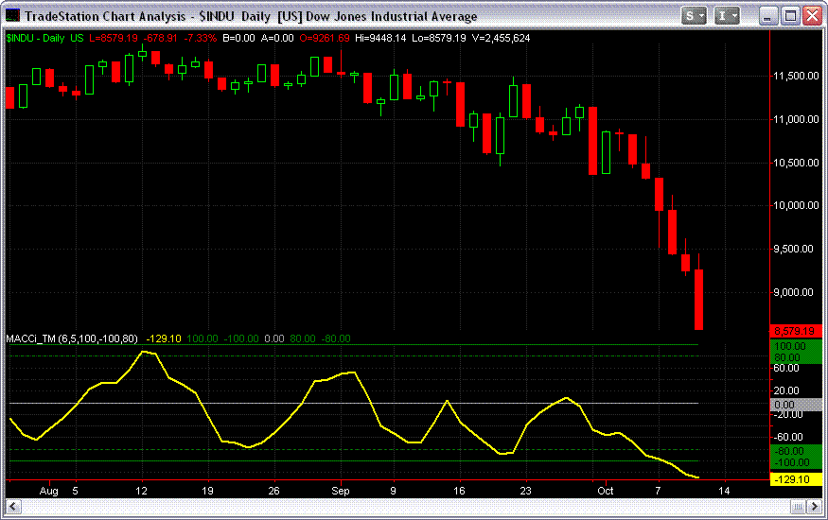Minimize the Chart Analysis window

pos(768,16)
